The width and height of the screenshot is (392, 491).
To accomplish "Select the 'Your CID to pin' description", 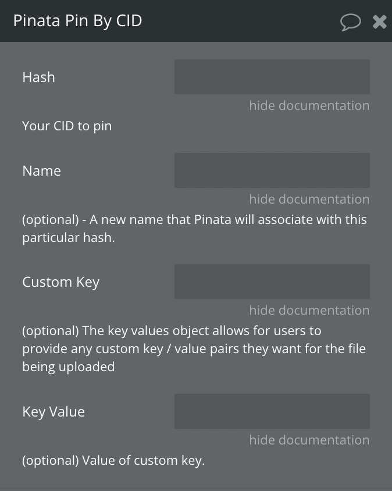I will point(67,126).
